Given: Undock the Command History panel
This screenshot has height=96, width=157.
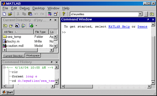Looking at the screenshot, I should tap(51, 62).
